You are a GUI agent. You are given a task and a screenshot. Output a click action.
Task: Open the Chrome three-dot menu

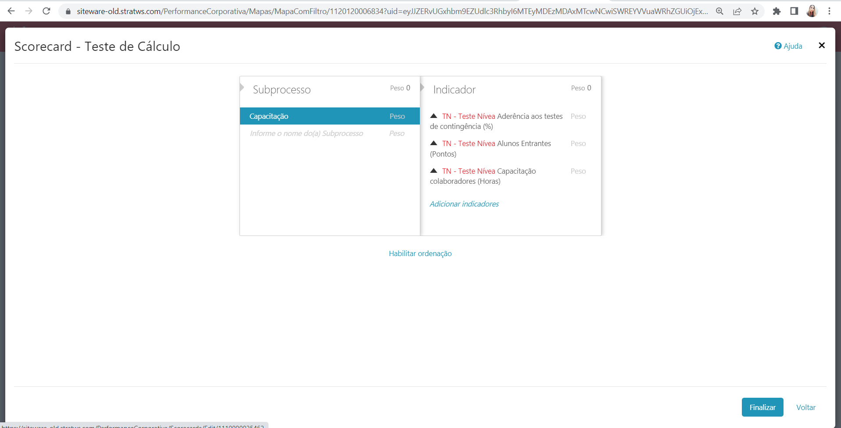point(829,11)
